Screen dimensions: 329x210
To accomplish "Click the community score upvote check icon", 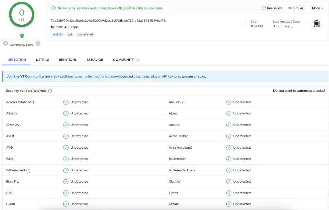I will click(x=38, y=44).
